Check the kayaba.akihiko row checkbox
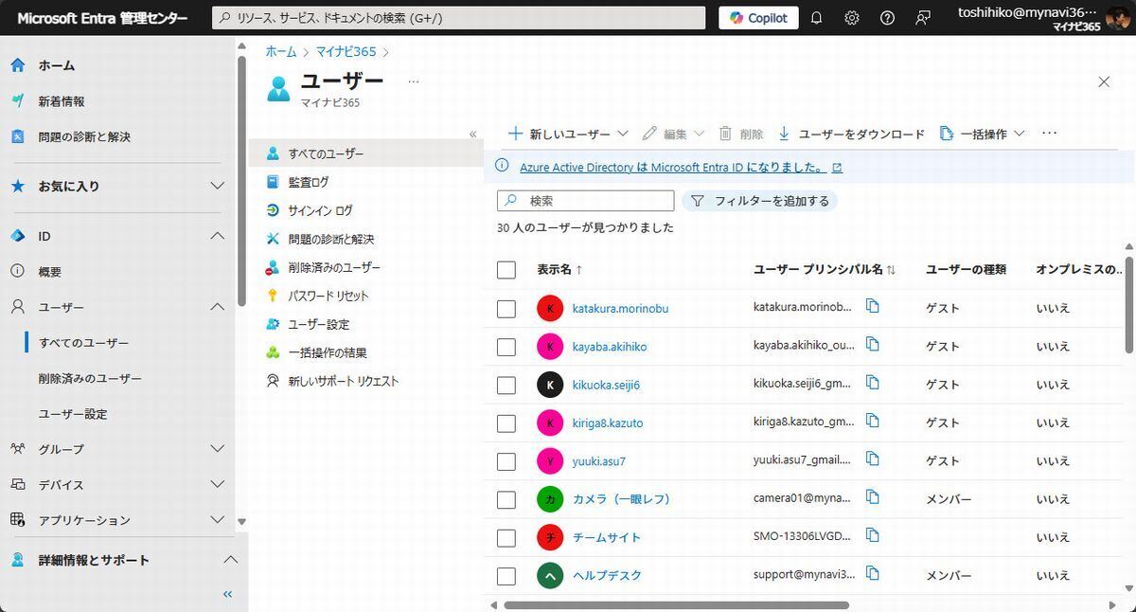1136x612 pixels. [506, 347]
